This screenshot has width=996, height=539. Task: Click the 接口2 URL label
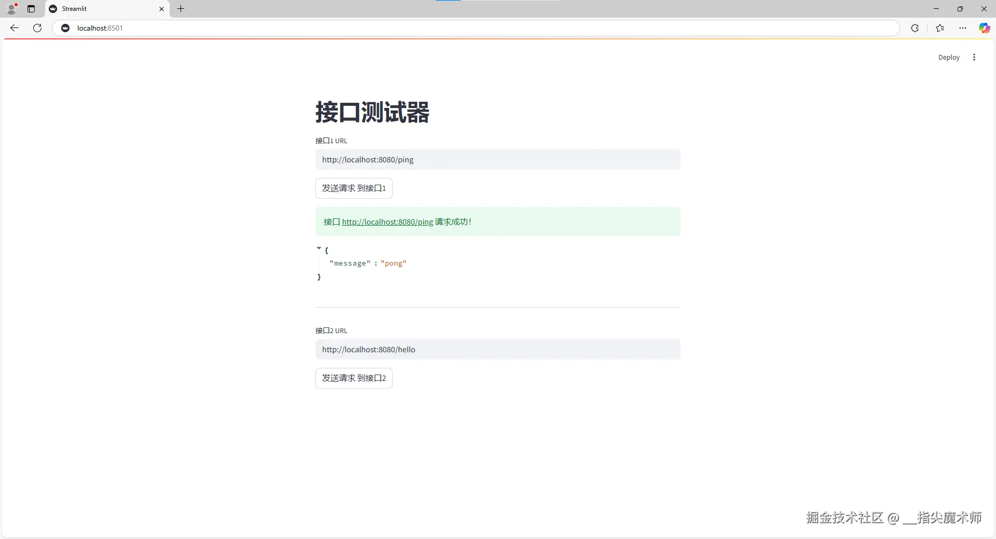pos(331,331)
